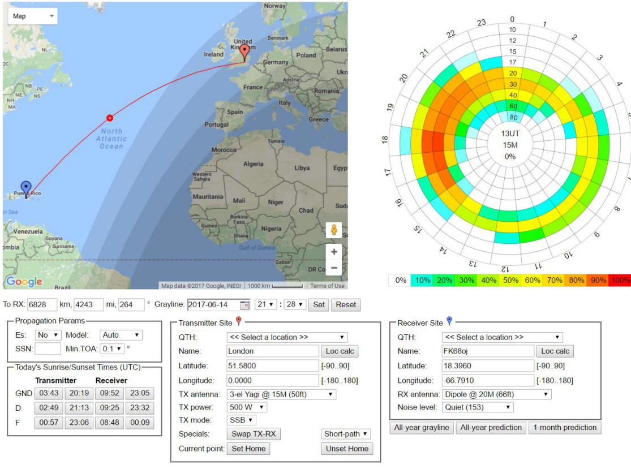Open the grayline date calendar picker icon
The height and width of the screenshot is (469, 631).
(x=244, y=305)
